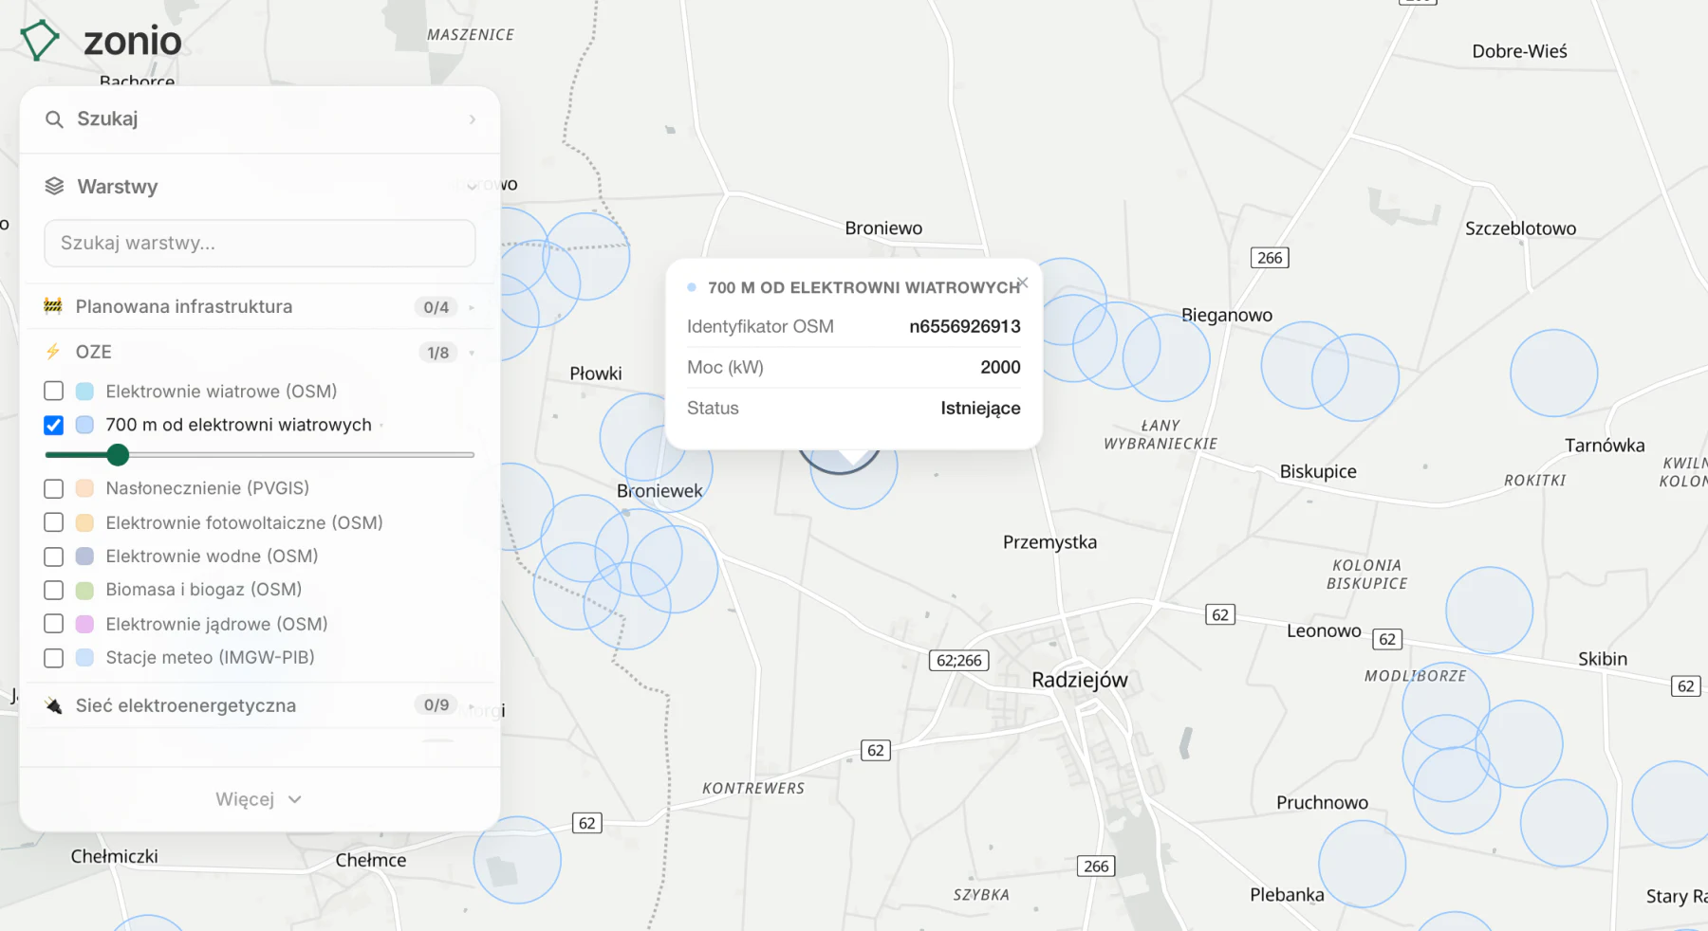Expand Sieć elektroenergetyczna group arrow
The image size is (1708, 931).
pyautogui.click(x=472, y=706)
